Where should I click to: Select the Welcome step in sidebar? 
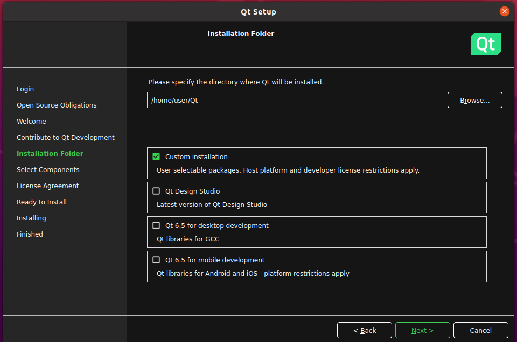click(31, 122)
